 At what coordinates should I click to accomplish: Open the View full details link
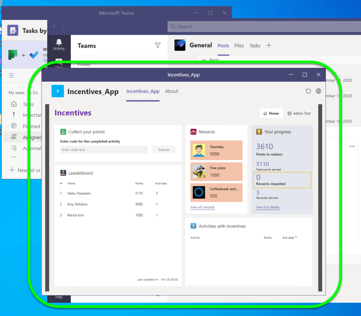click(268, 207)
